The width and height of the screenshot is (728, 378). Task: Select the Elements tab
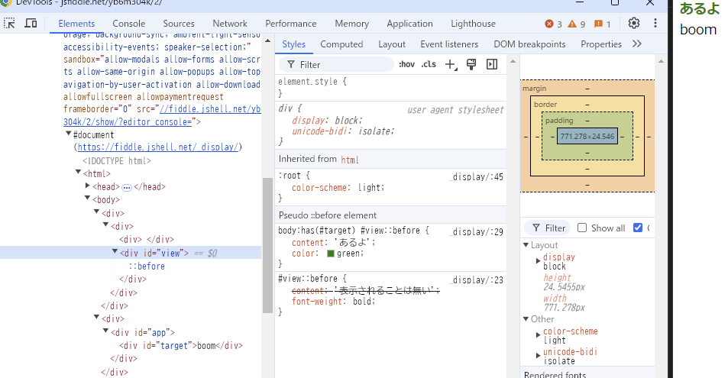click(76, 23)
